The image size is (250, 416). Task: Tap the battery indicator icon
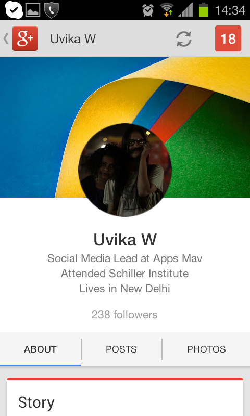tap(204, 10)
